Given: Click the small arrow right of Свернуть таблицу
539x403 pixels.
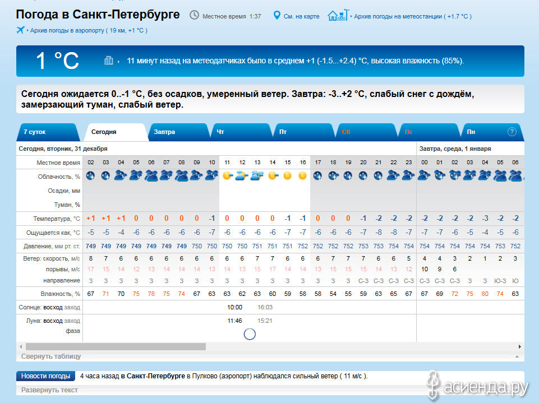Looking at the screenshot, I should [x=517, y=356].
